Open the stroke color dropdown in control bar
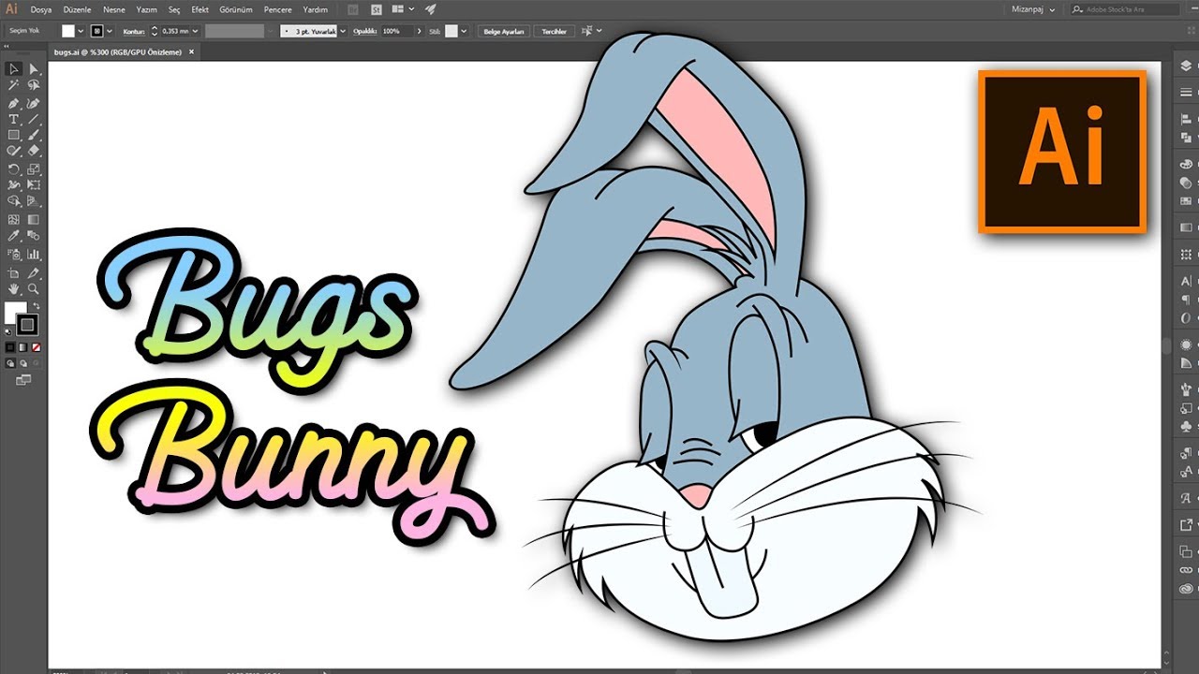Screen dimensions: 1199x674 pos(111,31)
